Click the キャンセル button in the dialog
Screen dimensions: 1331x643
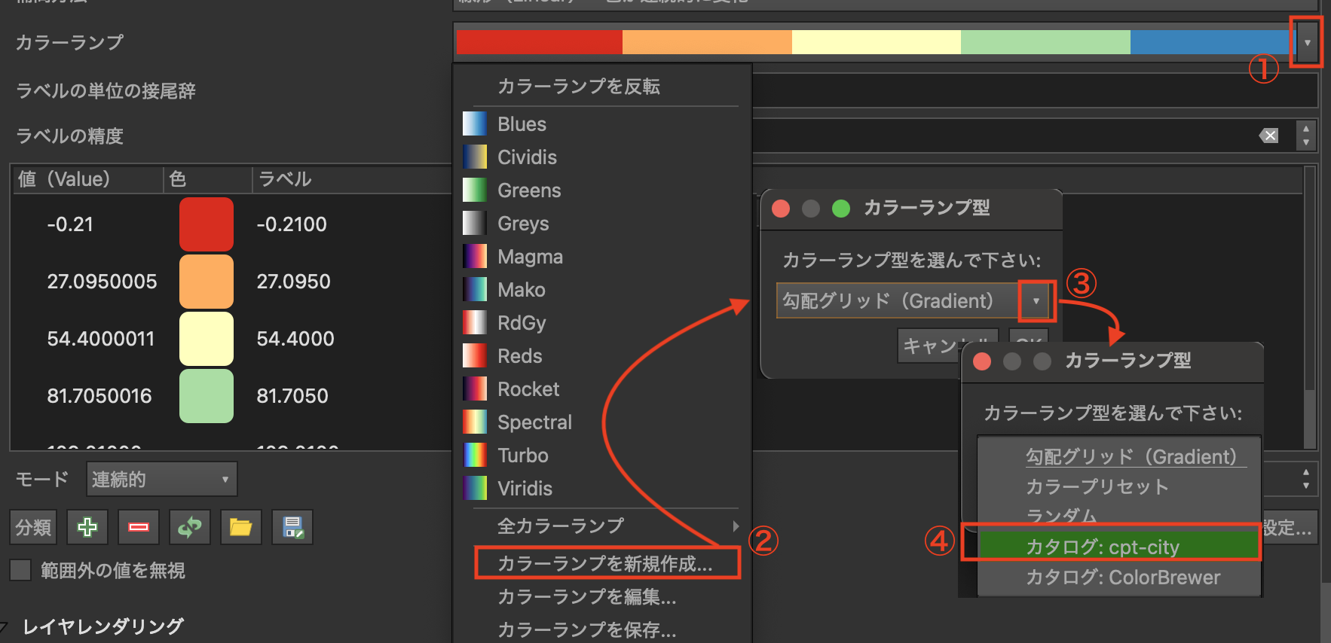coord(929,346)
